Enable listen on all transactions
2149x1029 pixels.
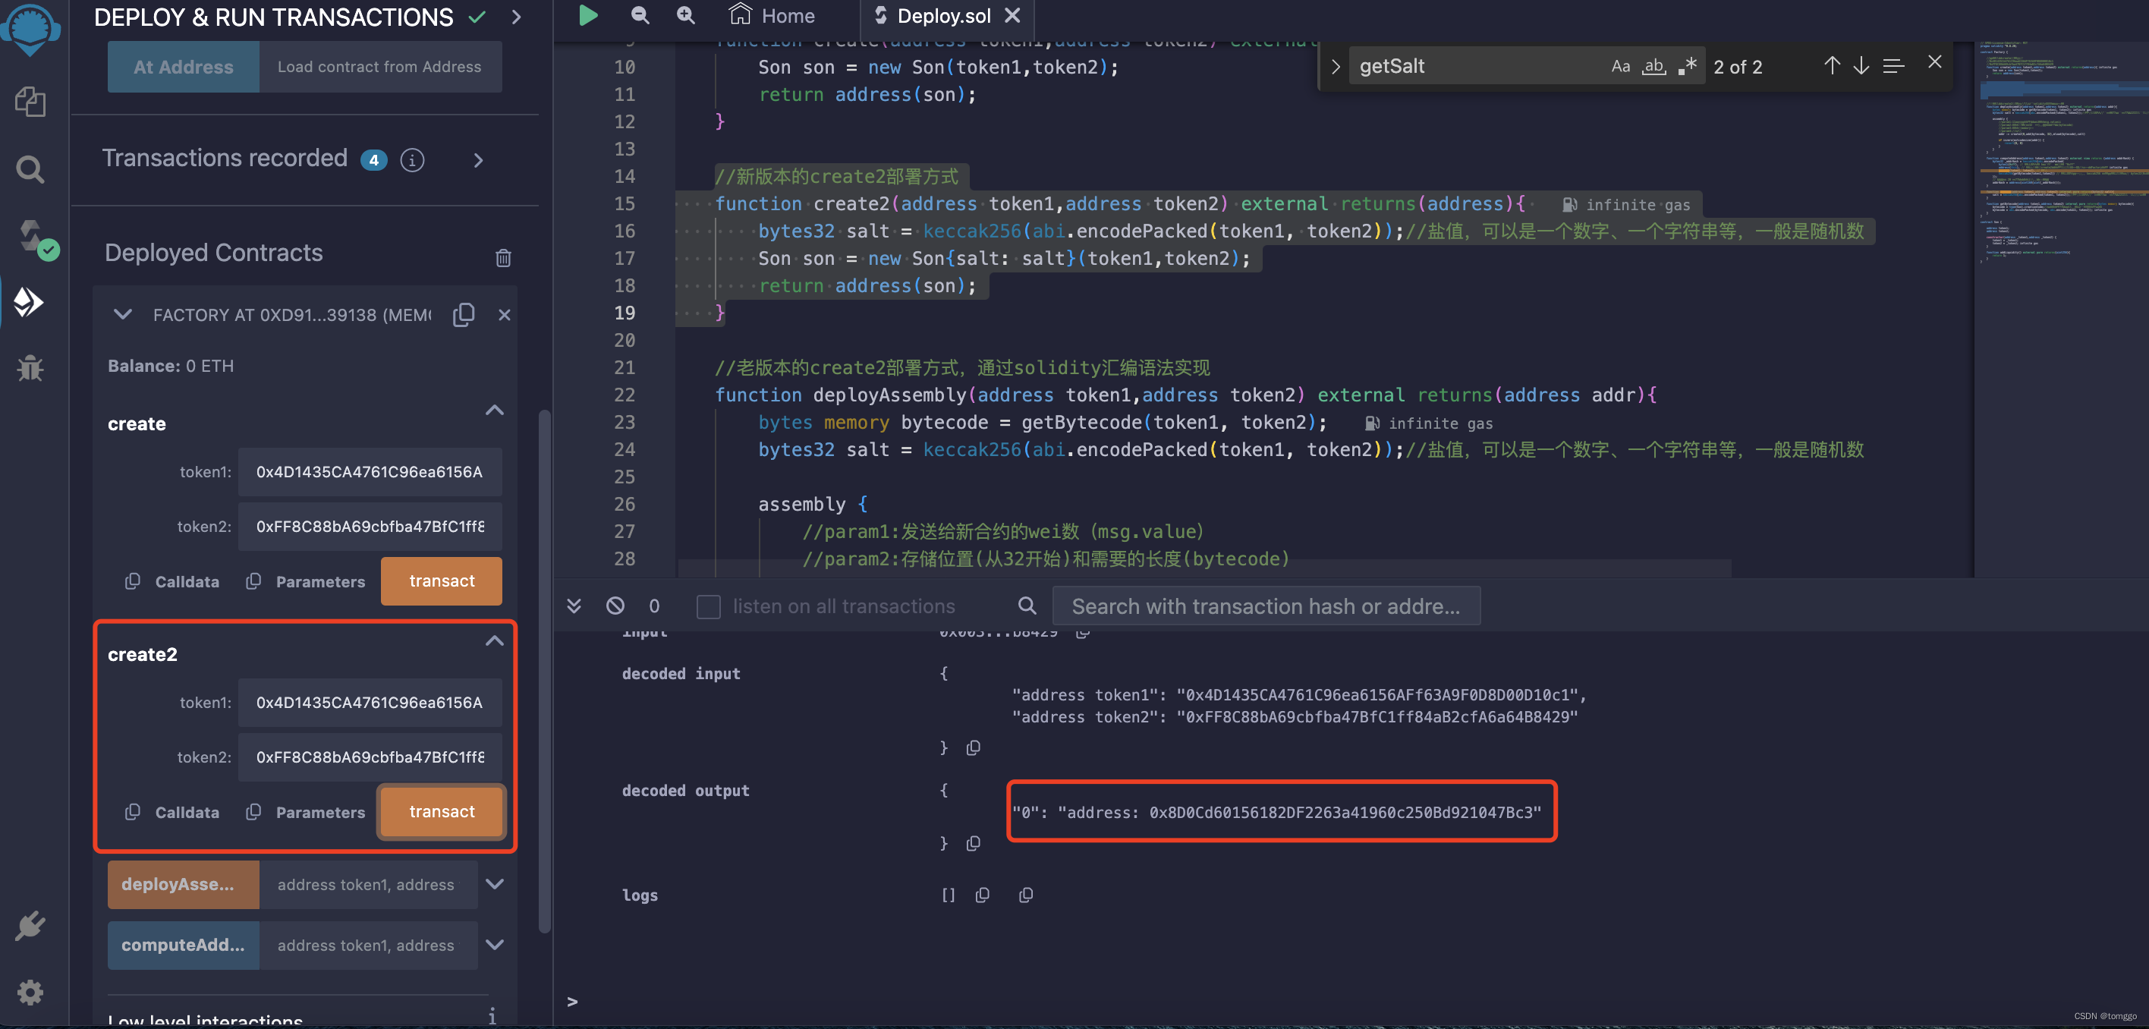[x=707, y=606]
